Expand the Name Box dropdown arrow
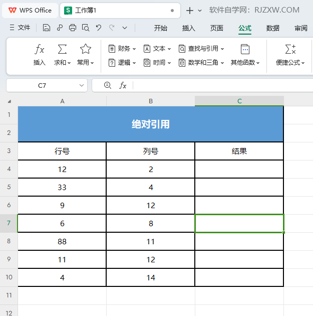The height and width of the screenshot is (316, 313). (82, 85)
